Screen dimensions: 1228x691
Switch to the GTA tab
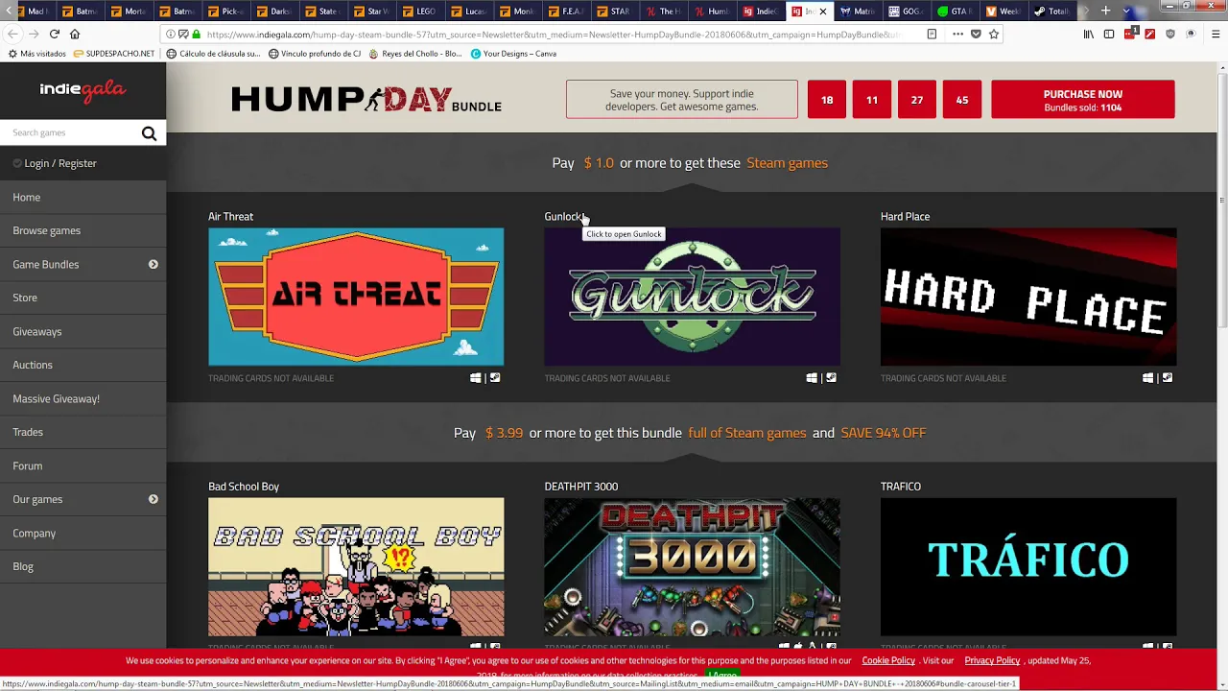point(956,12)
